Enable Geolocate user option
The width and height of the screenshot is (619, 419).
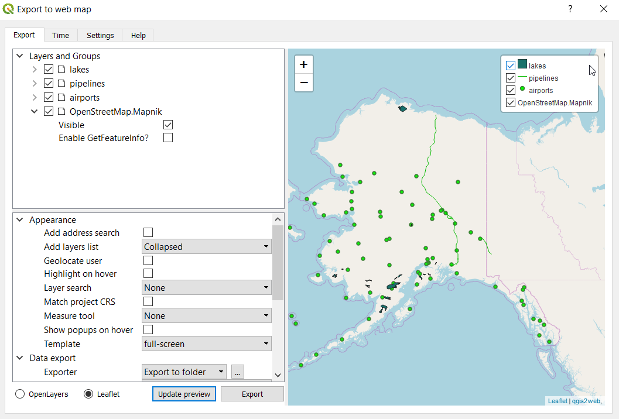pos(148,260)
